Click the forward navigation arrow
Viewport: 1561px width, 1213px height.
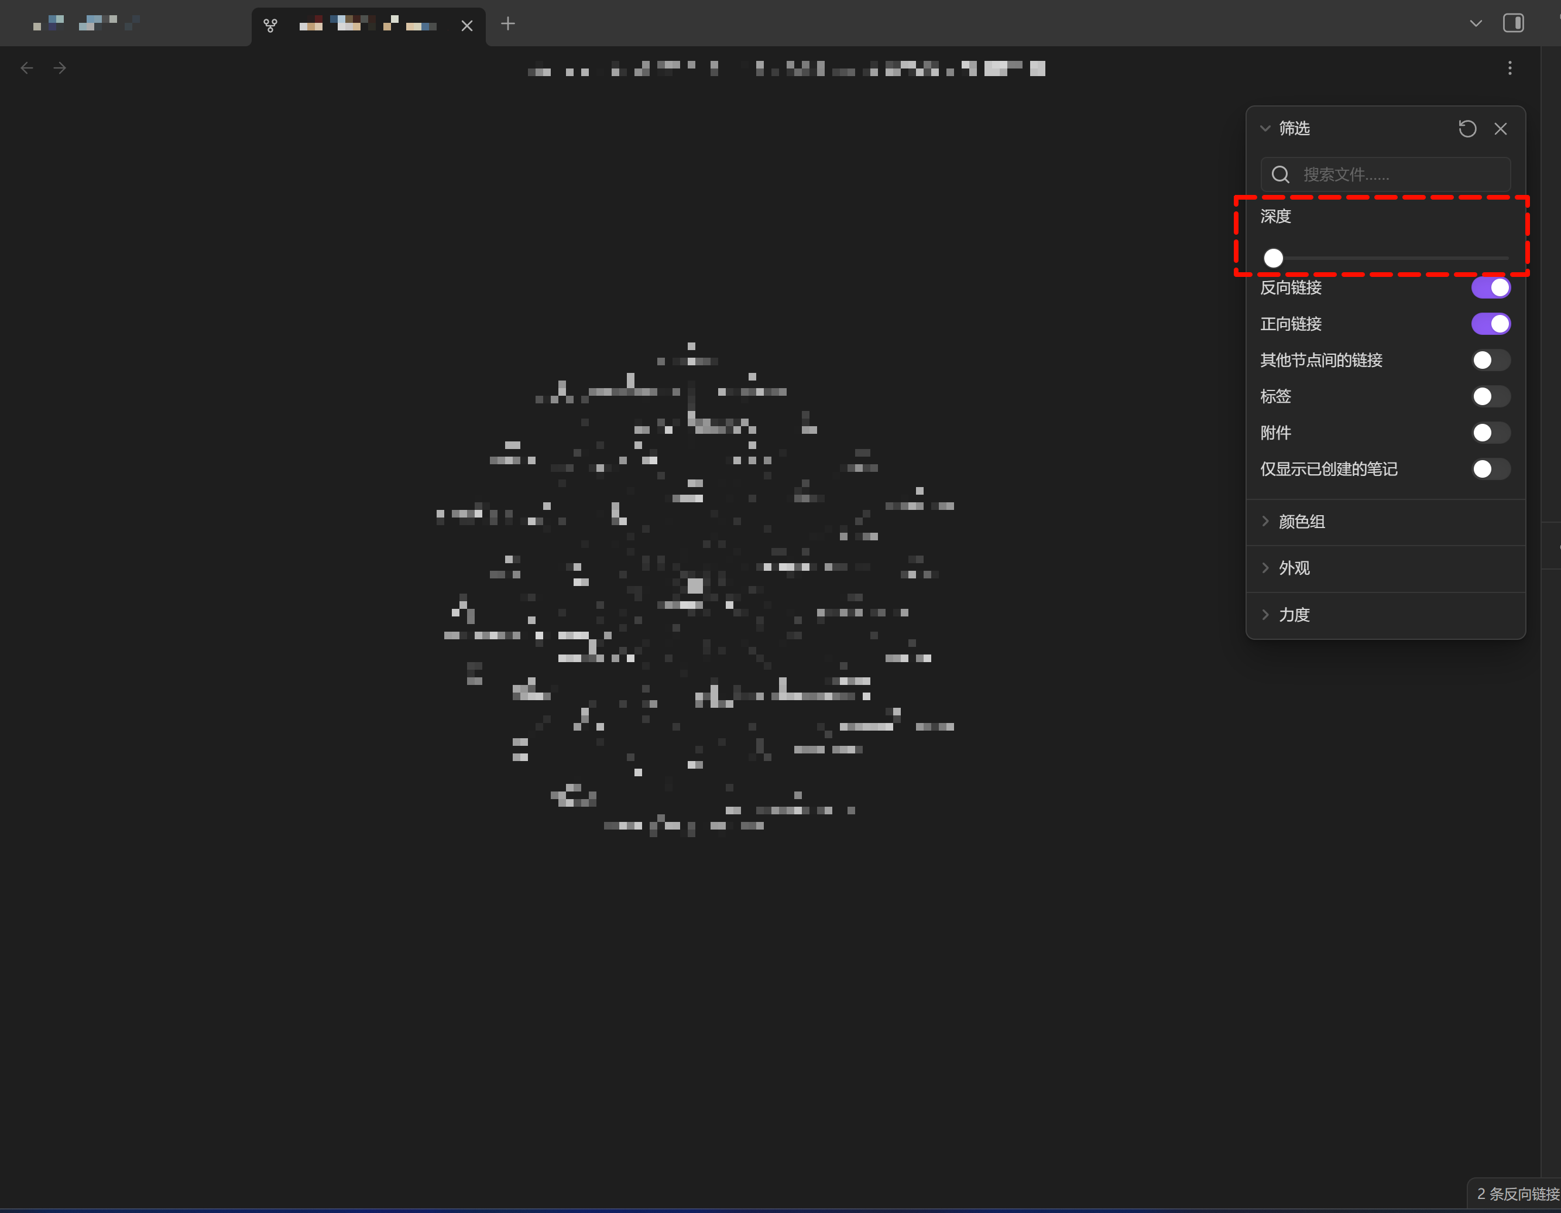60,68
